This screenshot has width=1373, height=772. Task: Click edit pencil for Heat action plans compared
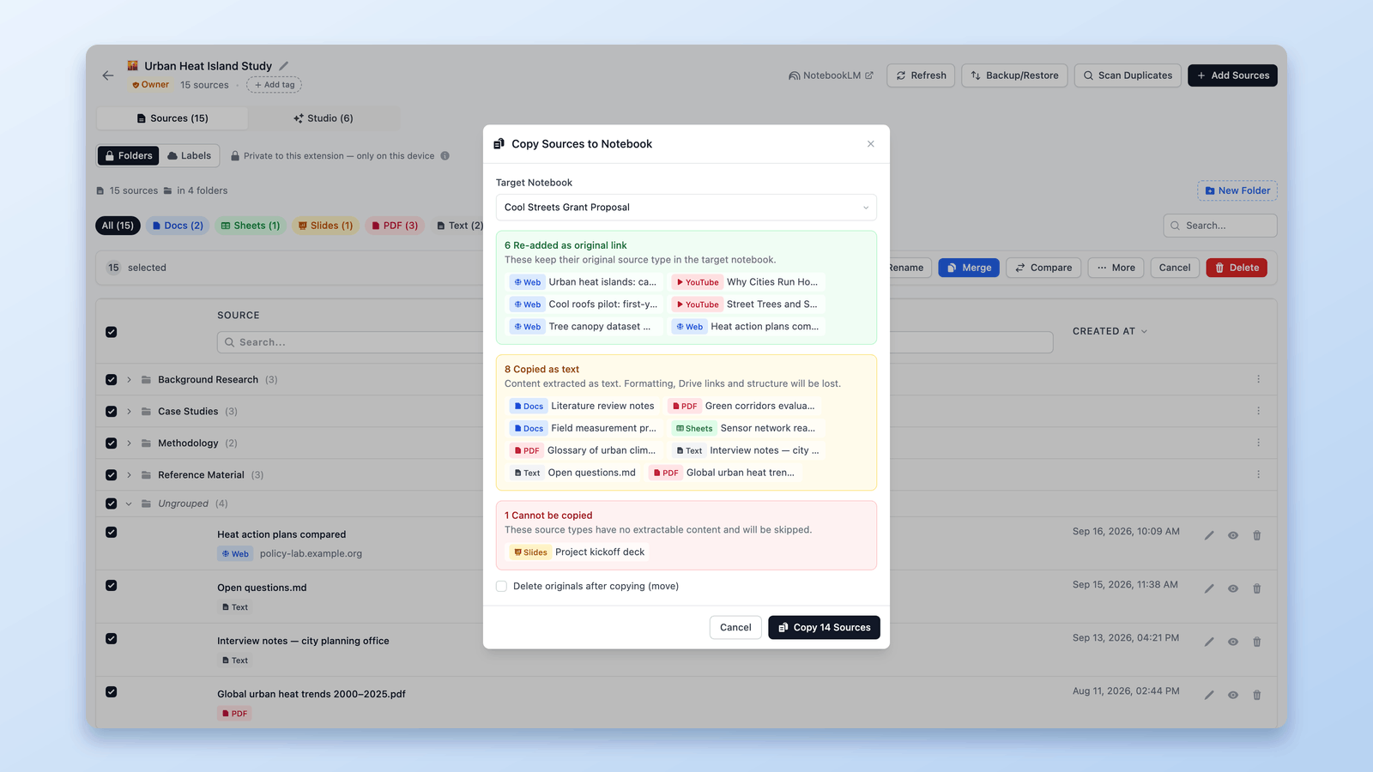(x=1209, y=535)
